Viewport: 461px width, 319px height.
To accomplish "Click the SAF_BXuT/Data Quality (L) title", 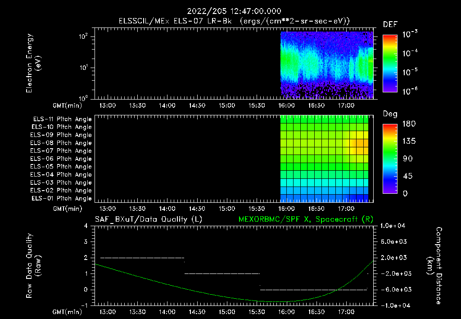I will (x=149, y=219).
